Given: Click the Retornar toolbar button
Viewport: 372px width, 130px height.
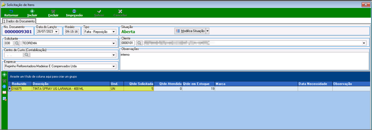Looking at the screenshot, I should (x=12, y=13).
